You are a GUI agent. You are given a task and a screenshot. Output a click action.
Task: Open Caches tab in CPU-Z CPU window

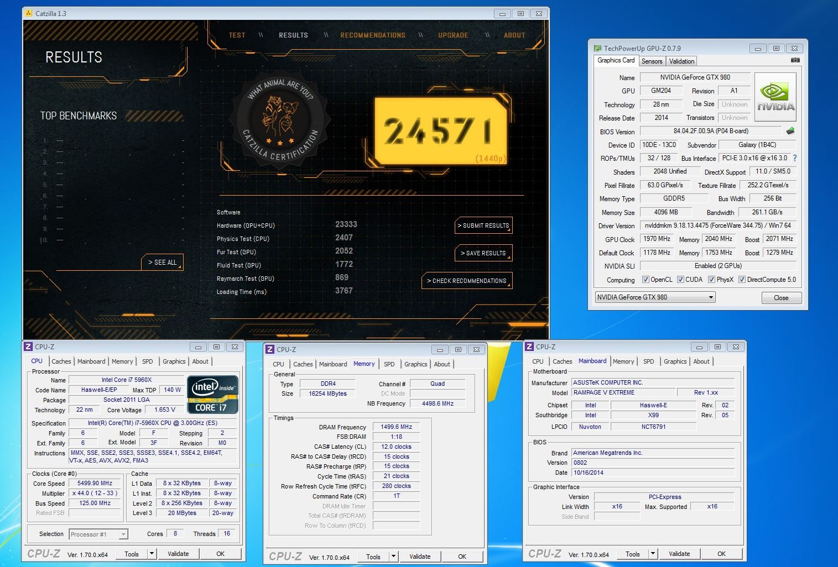click(61, 361)
